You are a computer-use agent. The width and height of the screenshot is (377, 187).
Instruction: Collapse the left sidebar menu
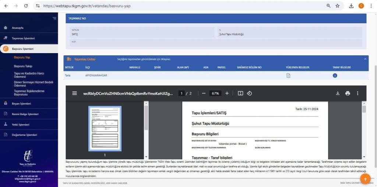[x=54, y=18]
